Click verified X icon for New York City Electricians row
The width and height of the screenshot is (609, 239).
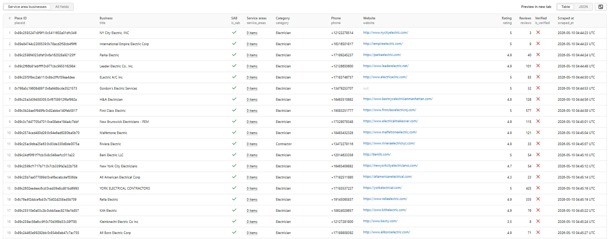[538, 166]
